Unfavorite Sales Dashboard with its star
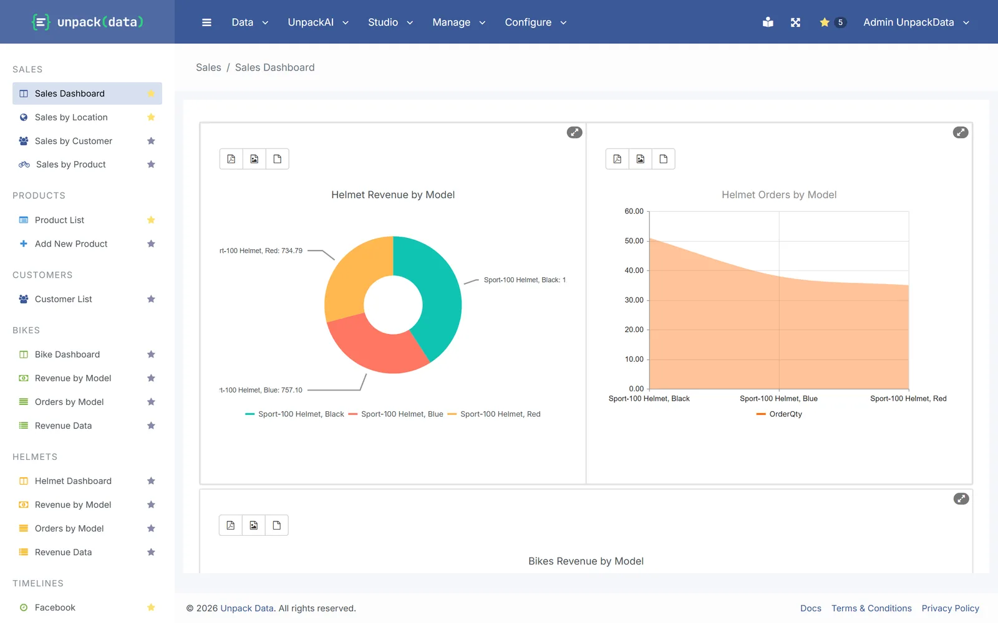The height and width of the screenshot is (623, 998). (151, 93)
